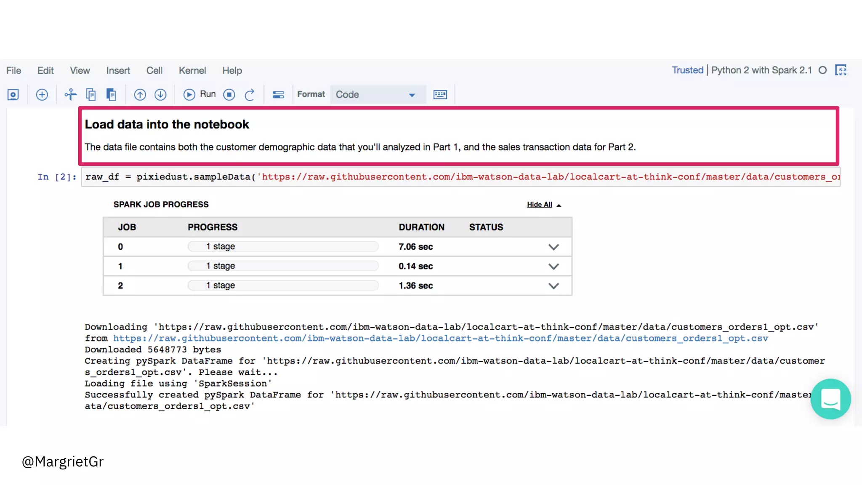Click the save notebook icon

(13, 95)
